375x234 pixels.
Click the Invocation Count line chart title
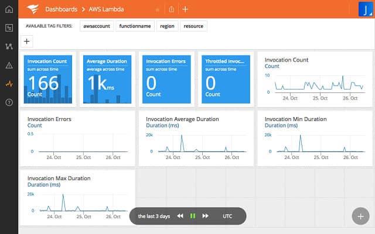pos(287,60)
